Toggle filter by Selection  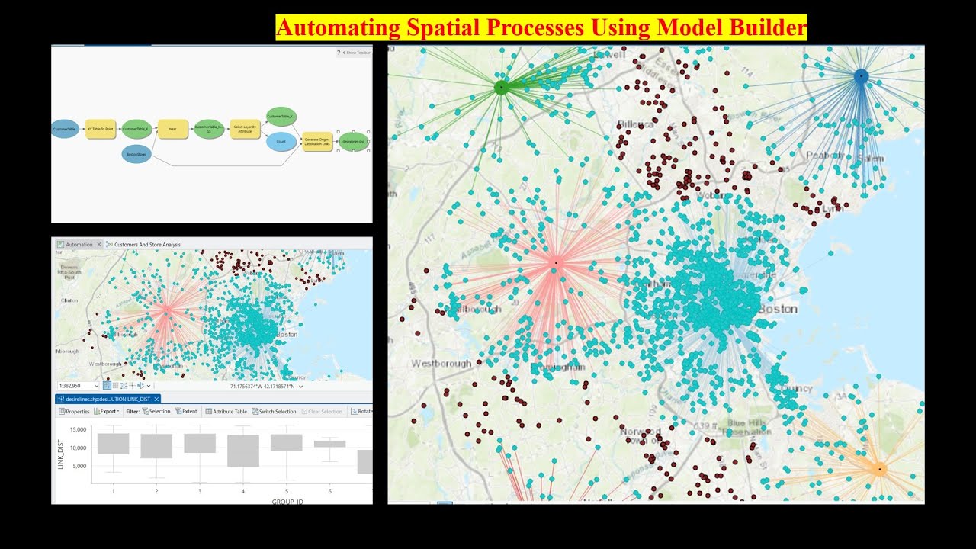[x=156, y=411]
